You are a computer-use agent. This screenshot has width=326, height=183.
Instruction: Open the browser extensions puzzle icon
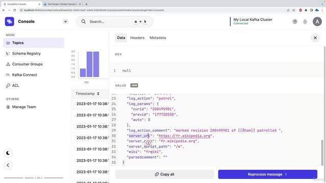[306, 10]
